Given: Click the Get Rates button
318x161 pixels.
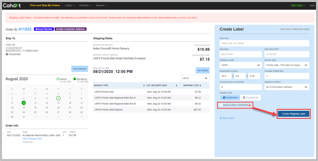Looking at the screenshot, I should [202, 71].
